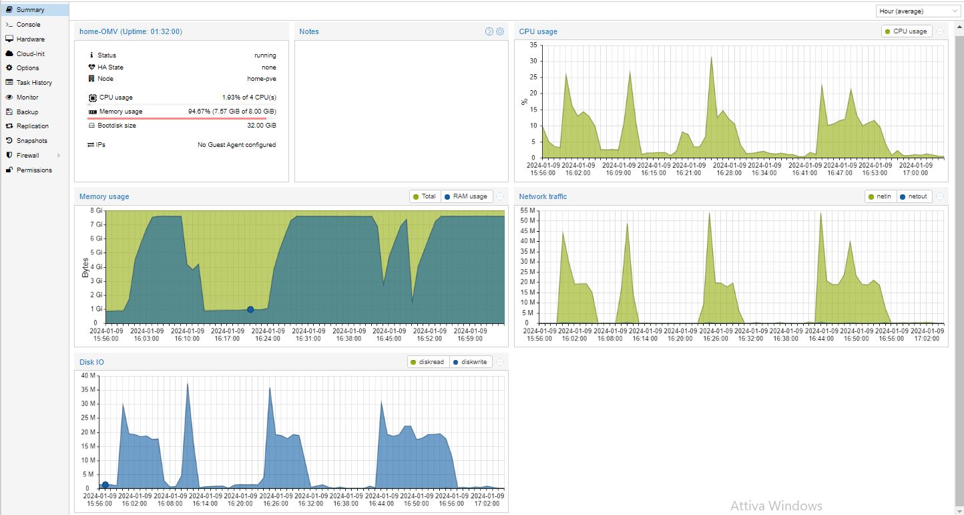Expand the Firewall submenu arrow

[59, 156]
